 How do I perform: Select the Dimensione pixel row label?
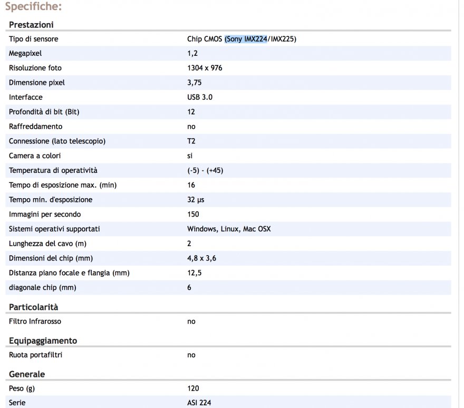click(37, 83)
